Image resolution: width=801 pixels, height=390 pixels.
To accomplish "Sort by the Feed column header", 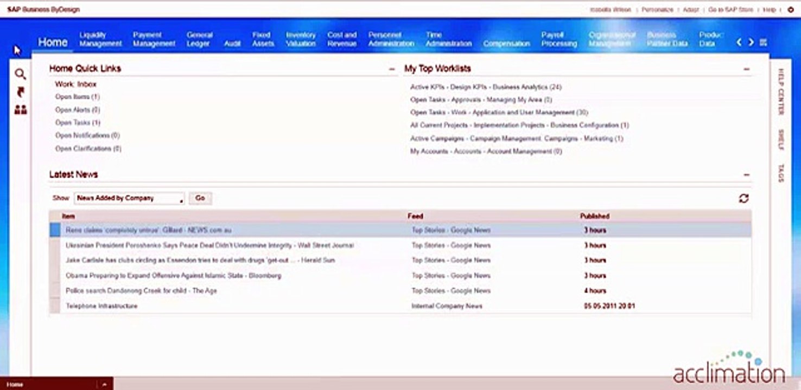I will coord(415,216).
